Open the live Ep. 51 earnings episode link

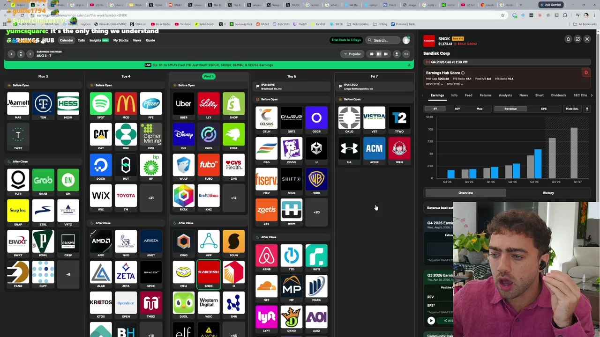(x=209, y=65)
